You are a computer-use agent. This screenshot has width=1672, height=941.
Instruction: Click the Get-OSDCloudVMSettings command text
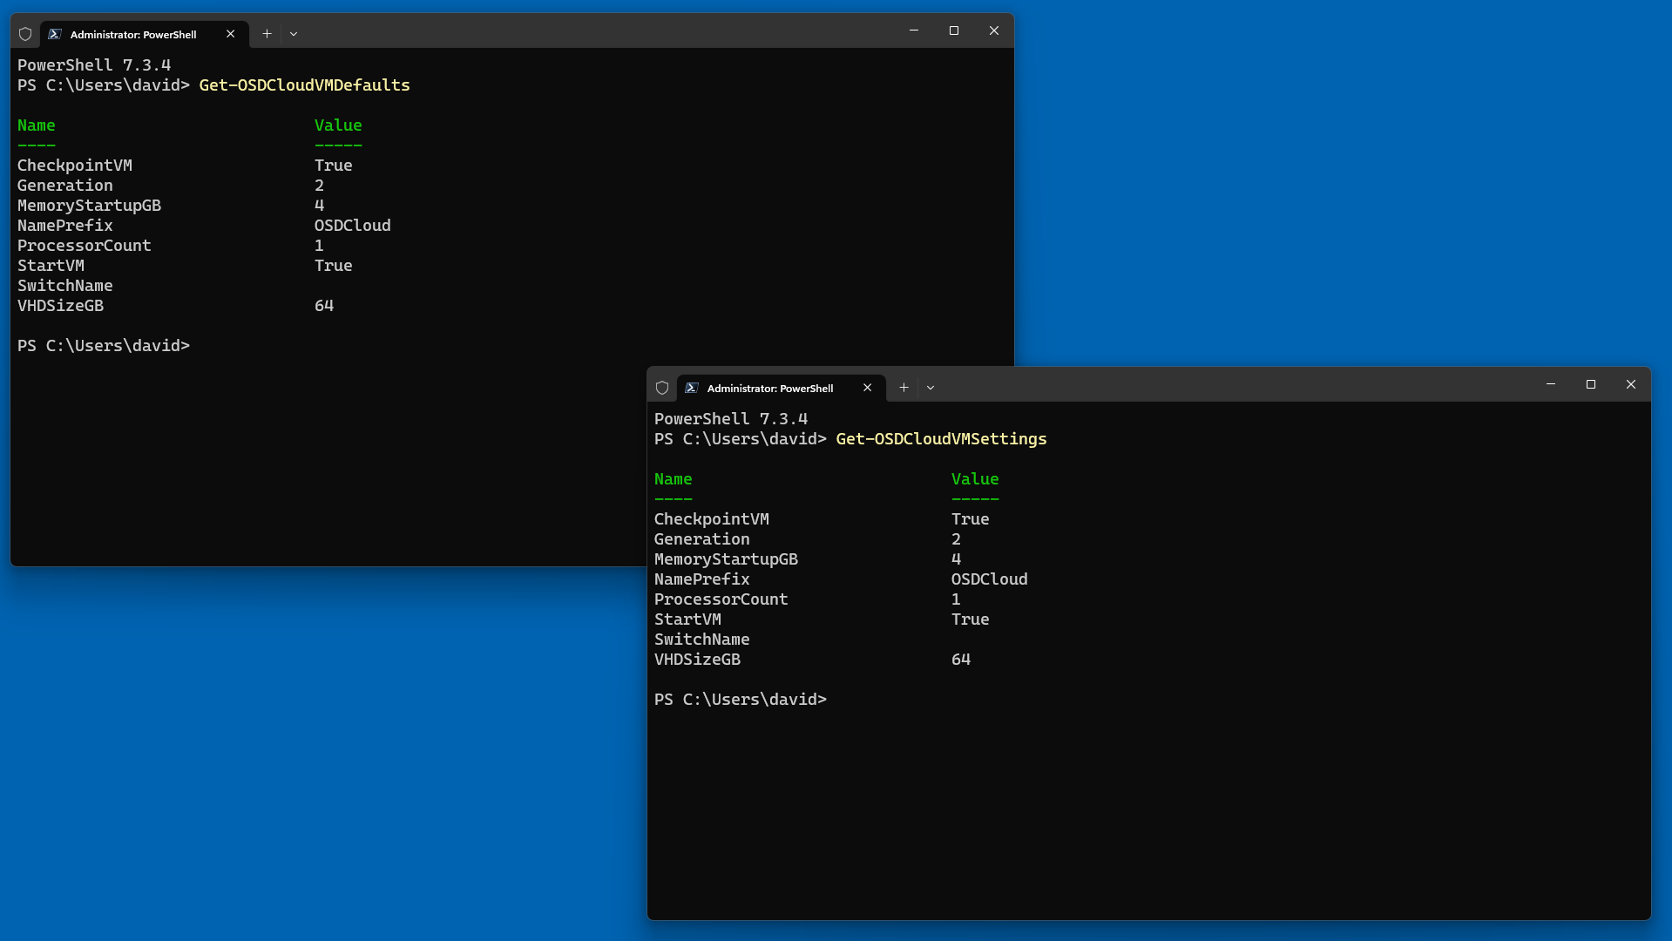[x=941, y=439]
